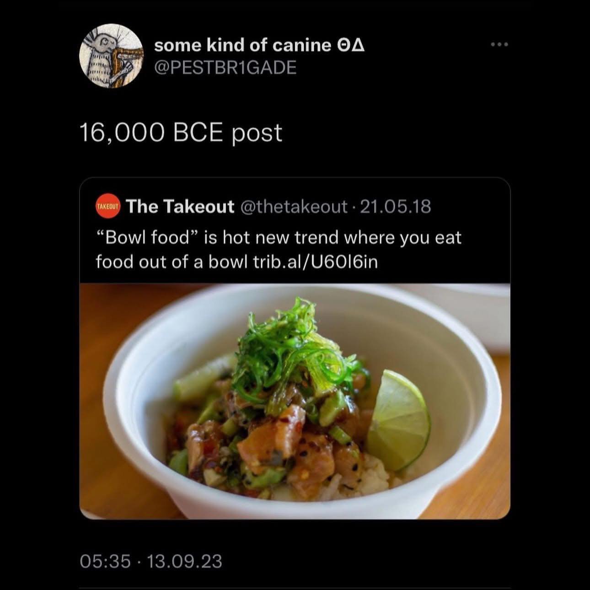Click the quoted tweet date 21.05.18
Image resolution: width=590 pixels, height=590 pixels.
point(396,207)
